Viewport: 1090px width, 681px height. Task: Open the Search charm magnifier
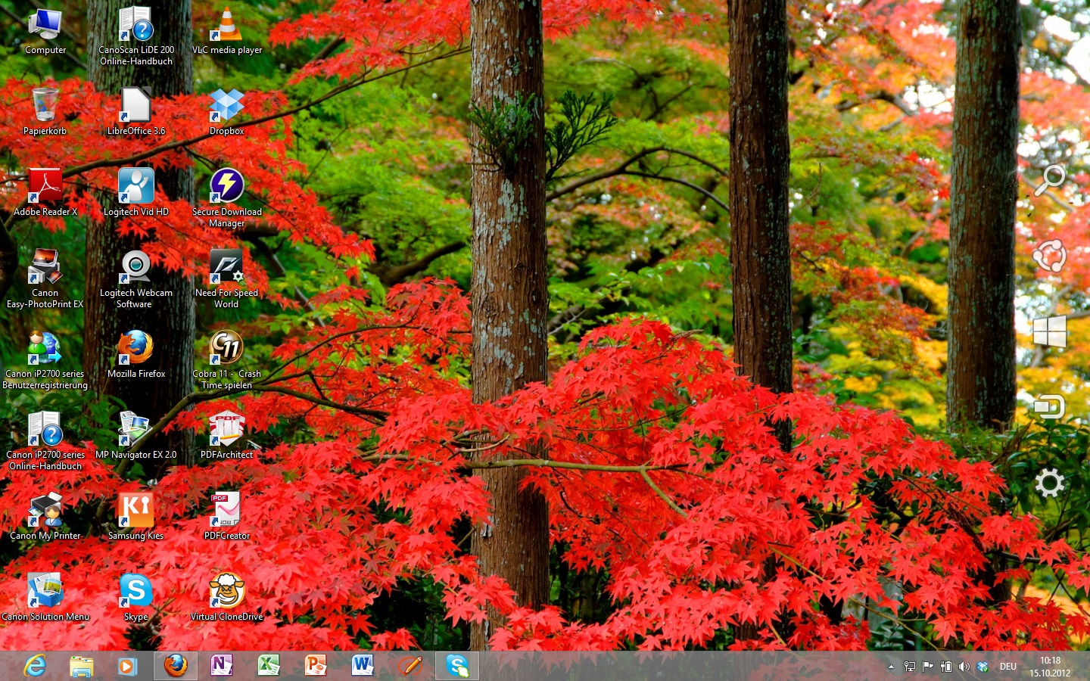click(x=1050, y=180)
